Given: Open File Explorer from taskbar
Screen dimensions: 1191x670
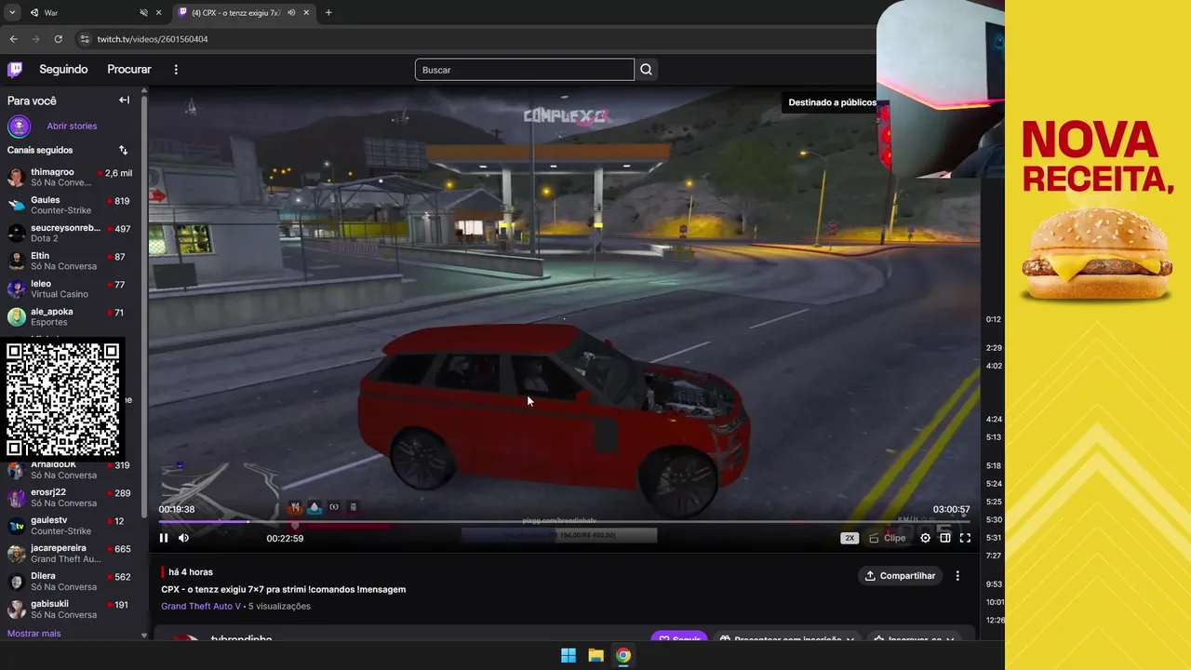Looking at the screenshot, I should pos(595,656).
